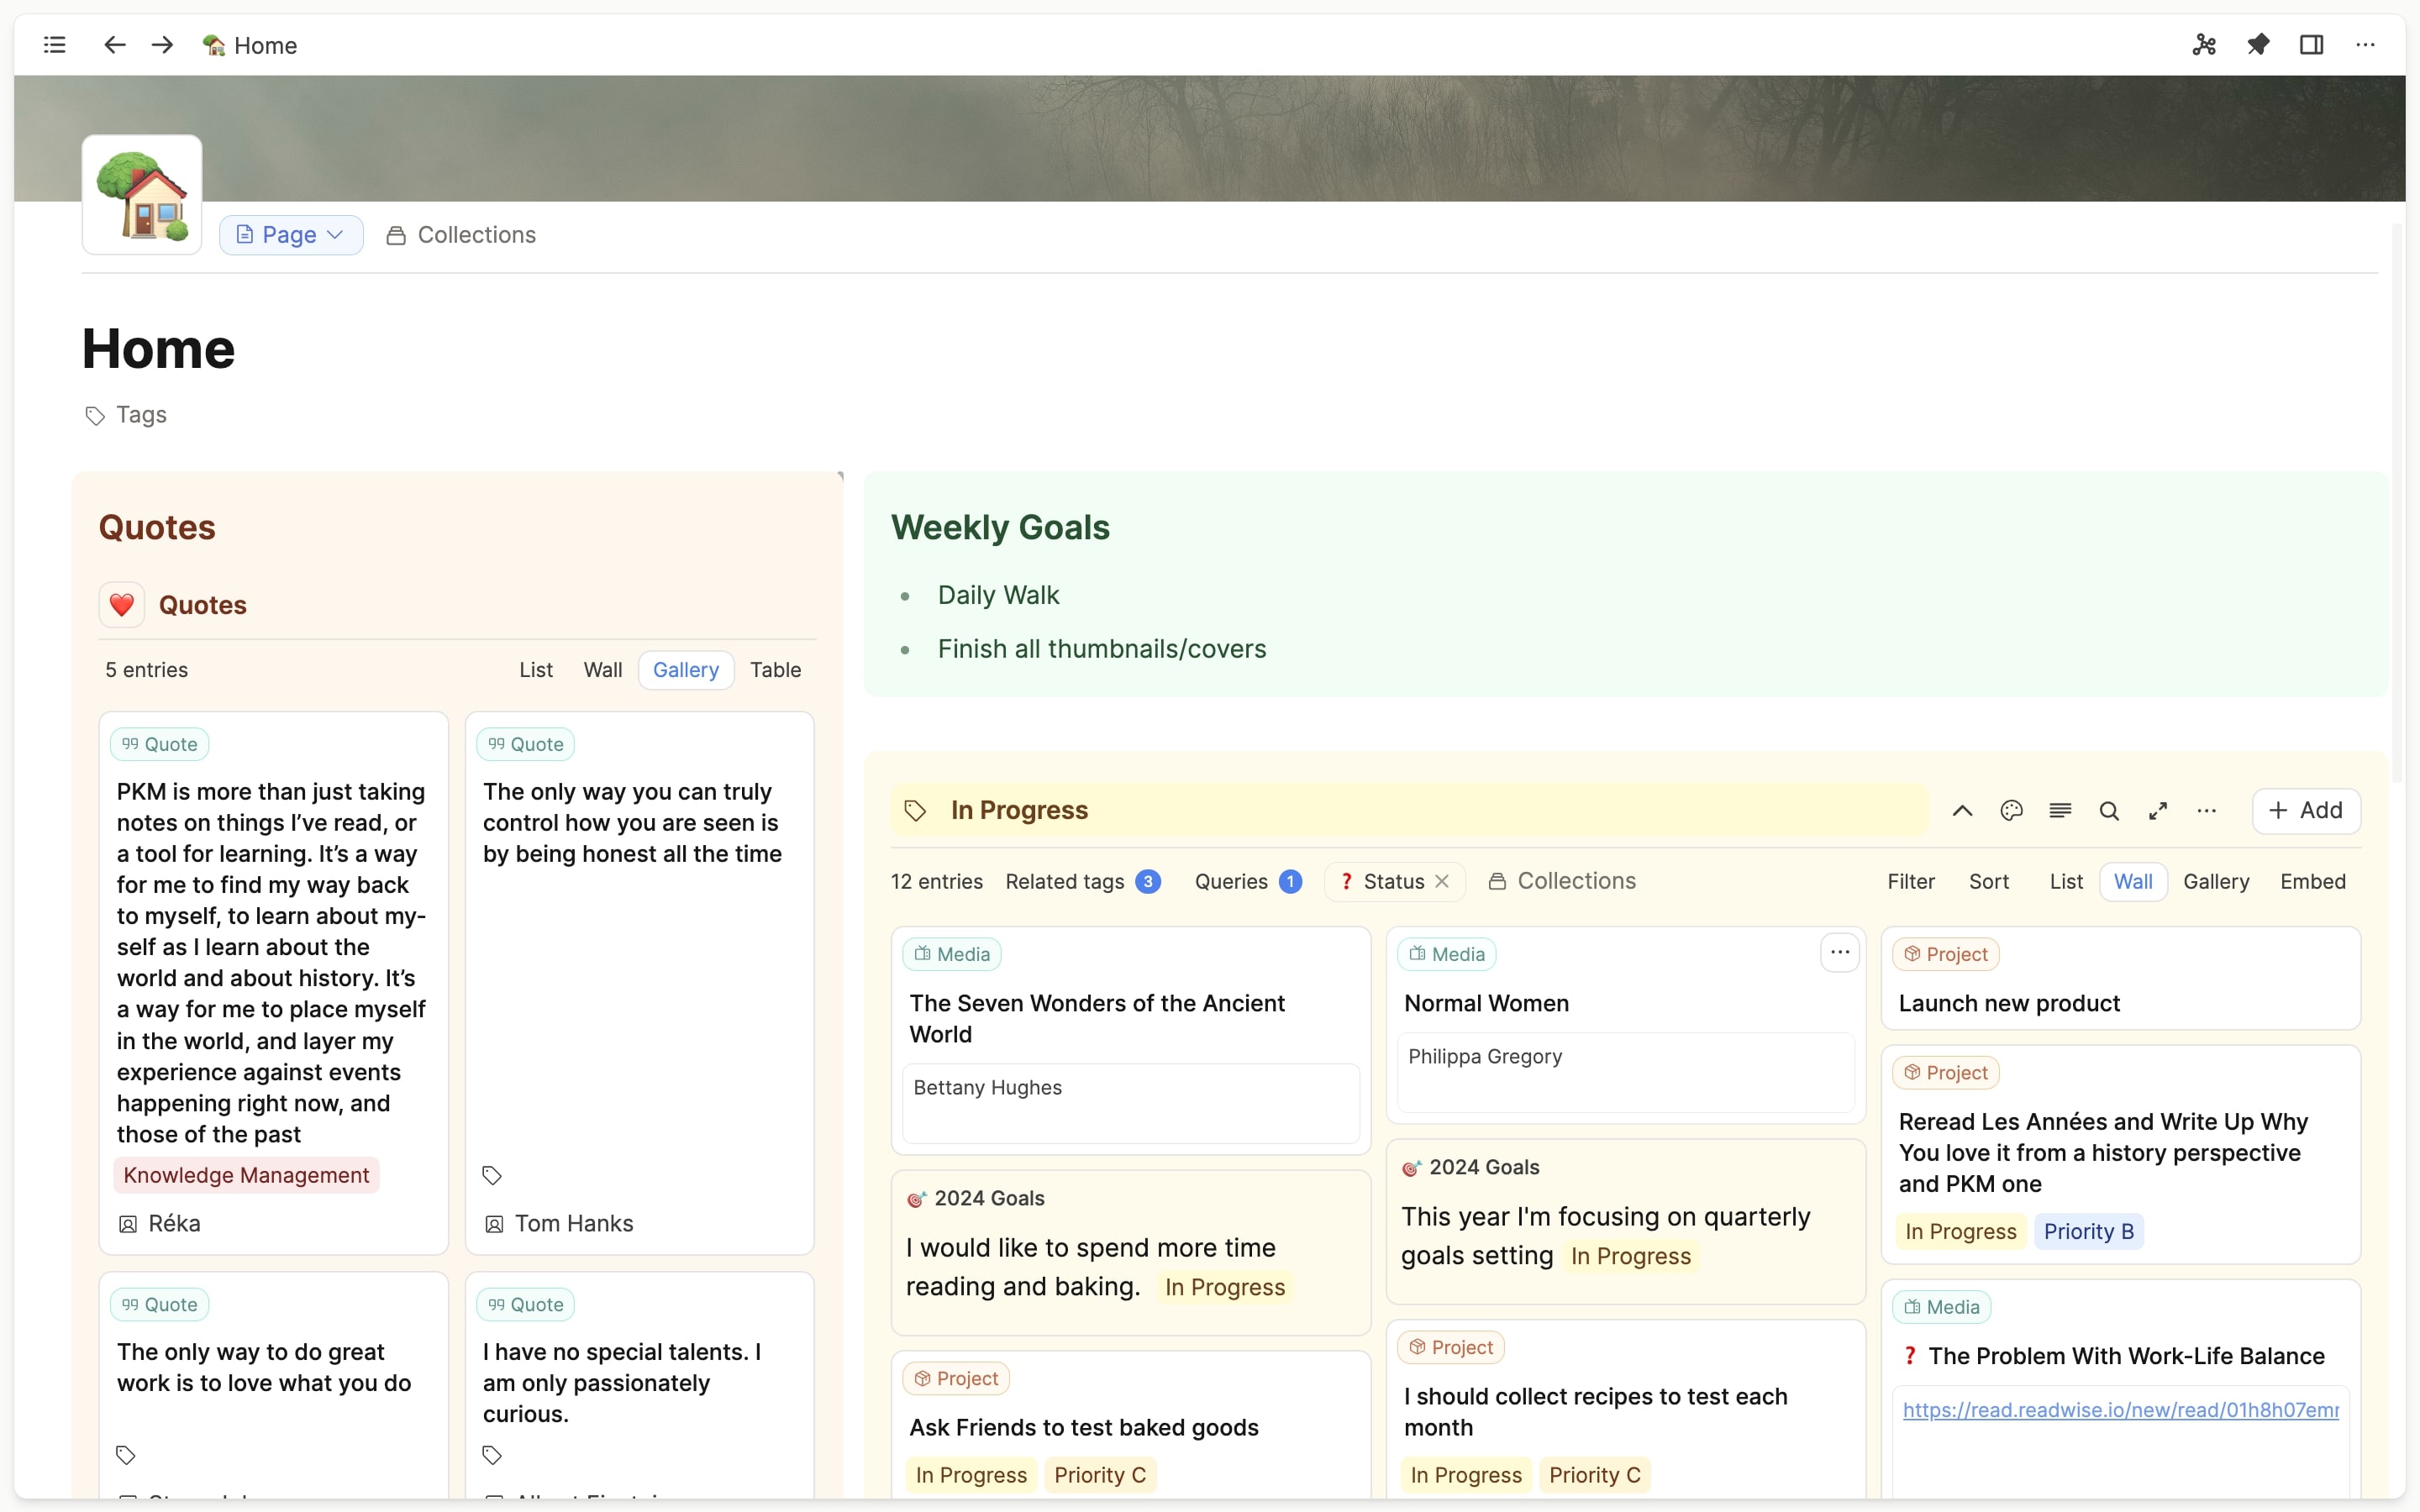
Task: Select the Quotes Gallery view
Action: point(686,670)
